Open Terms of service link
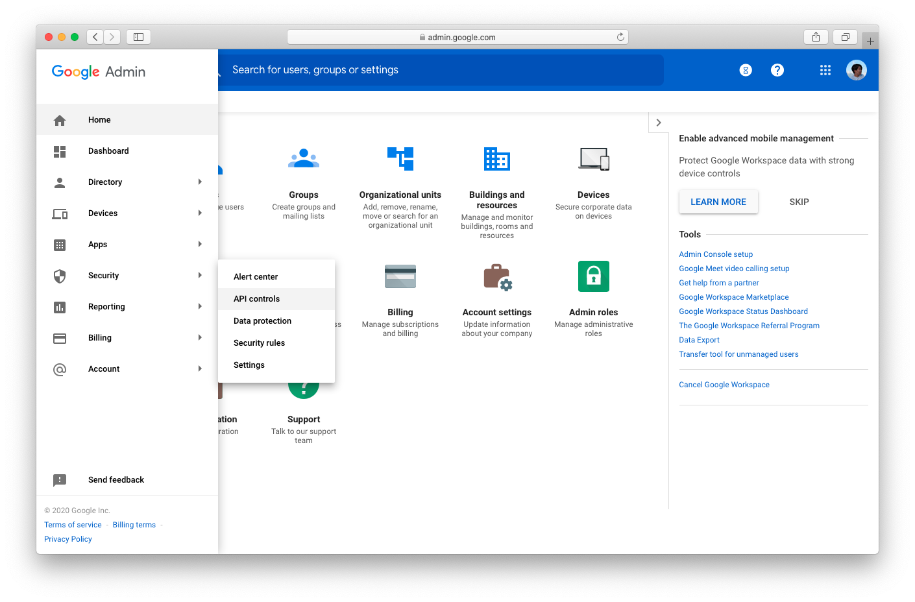Viewport: 915px width, 602px height. (x=73, y=525)
